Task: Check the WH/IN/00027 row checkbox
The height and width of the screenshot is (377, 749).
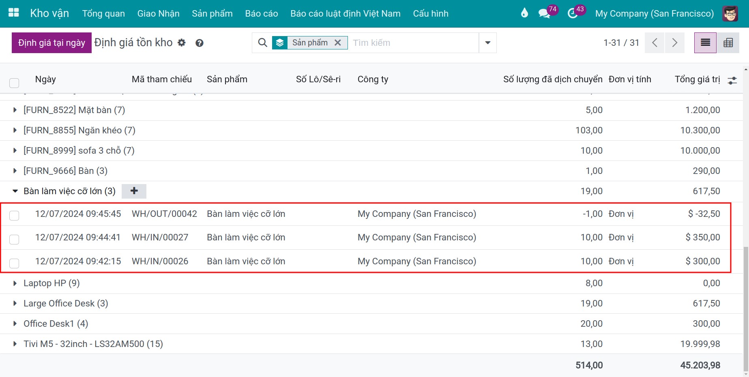Action: point(14,239)
